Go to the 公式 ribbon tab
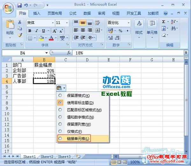The image size is (191, 166). click(x=73, y=13)
